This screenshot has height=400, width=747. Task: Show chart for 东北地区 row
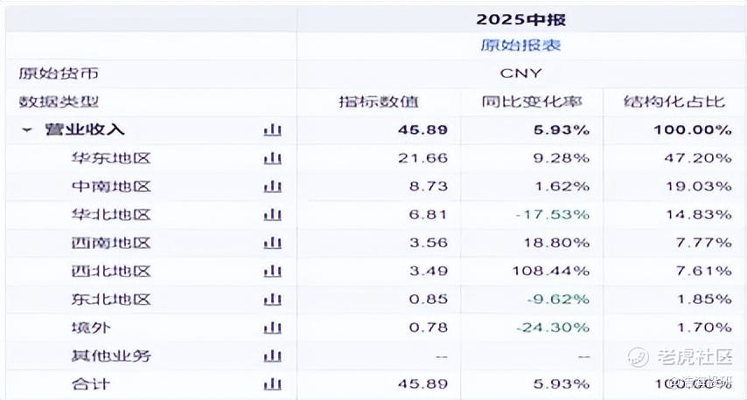pos(273,299)
